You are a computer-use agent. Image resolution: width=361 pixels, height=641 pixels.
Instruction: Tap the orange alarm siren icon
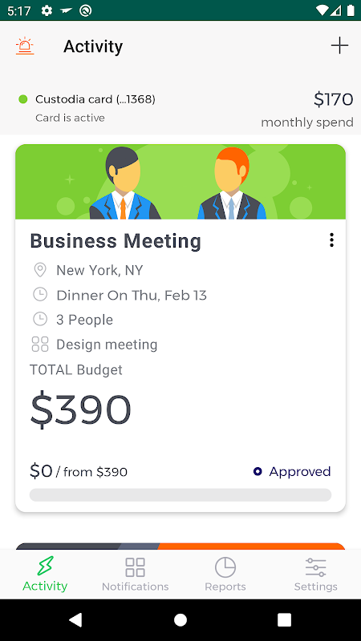click(25, 46)
